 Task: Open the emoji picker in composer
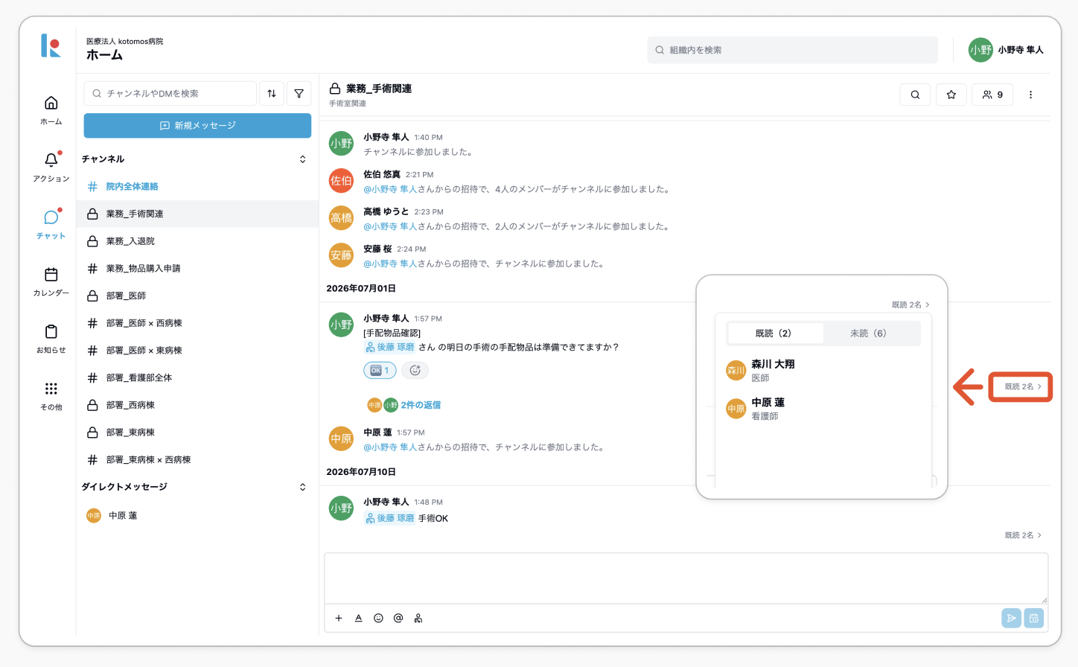pos(378,618)
